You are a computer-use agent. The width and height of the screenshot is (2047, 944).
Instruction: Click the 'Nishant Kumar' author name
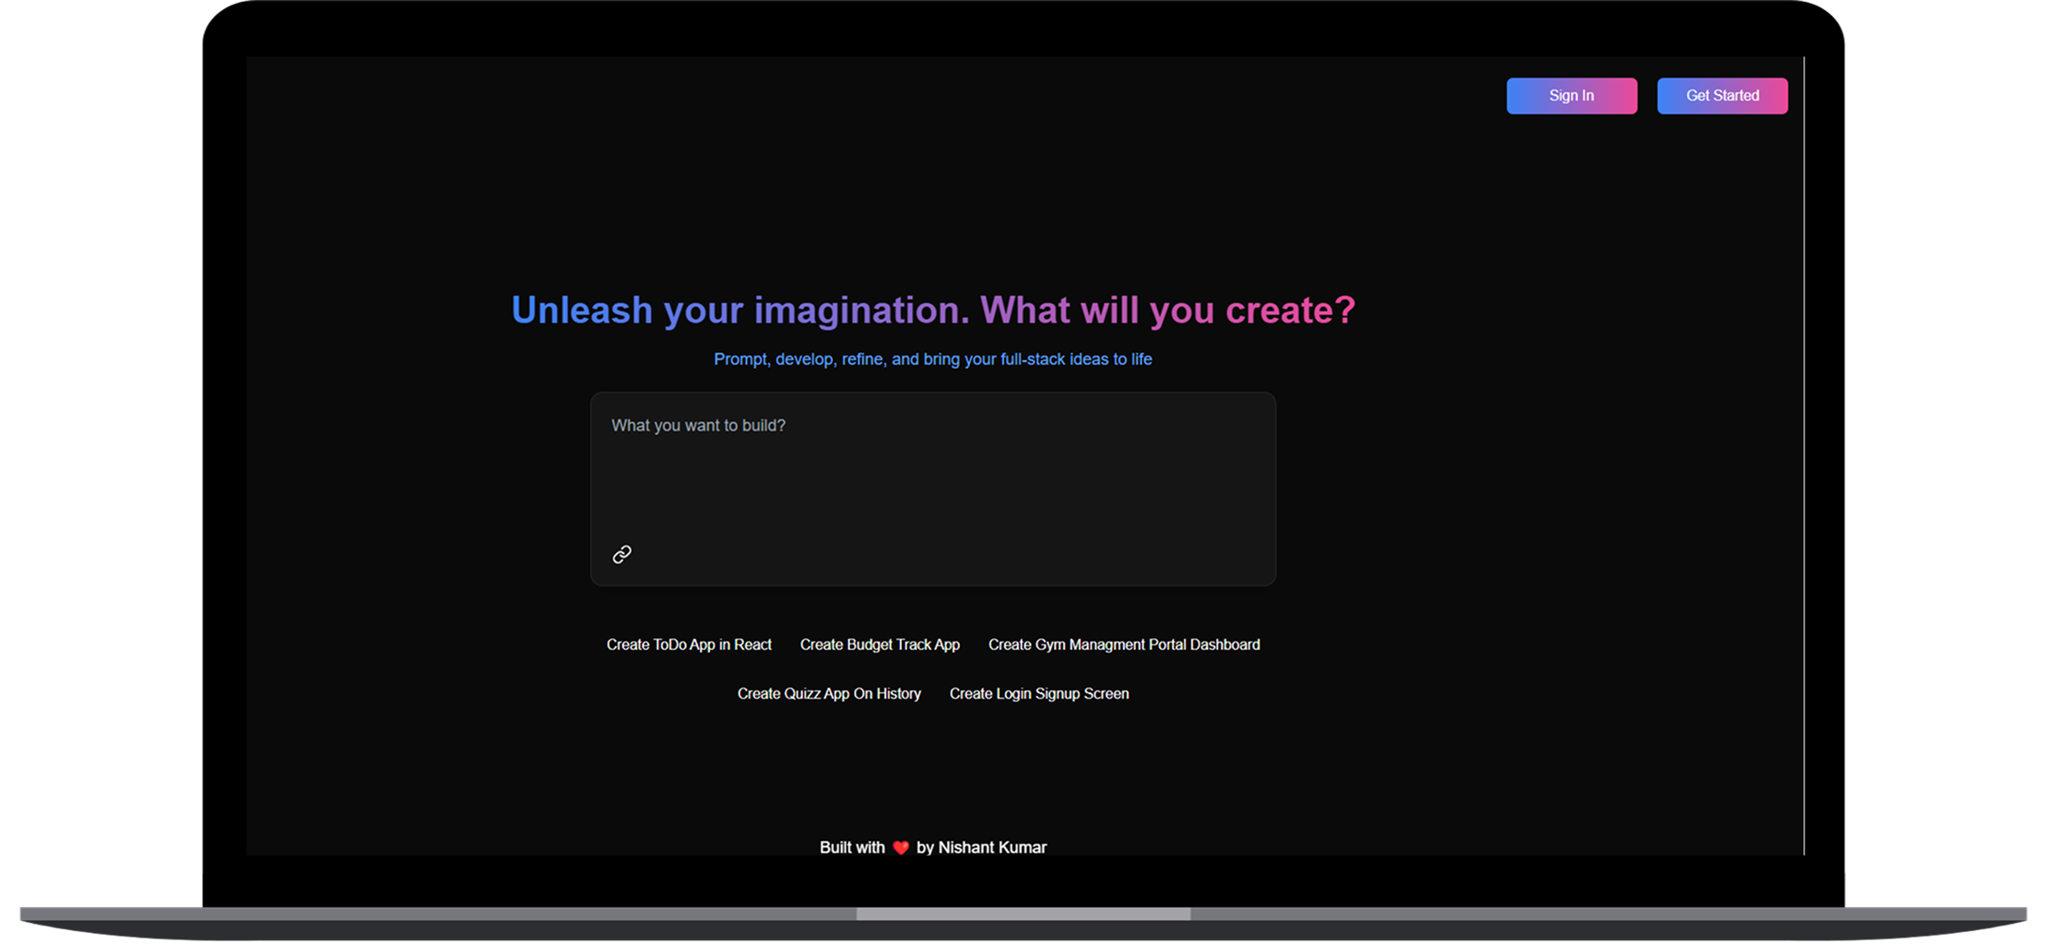(x=992, y=847)
